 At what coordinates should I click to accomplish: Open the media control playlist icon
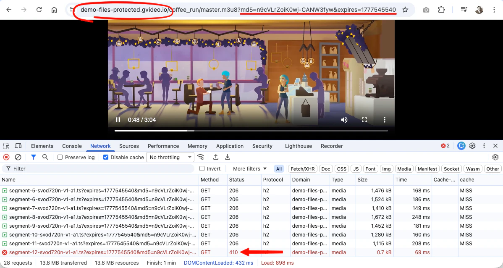pos(464,10)
